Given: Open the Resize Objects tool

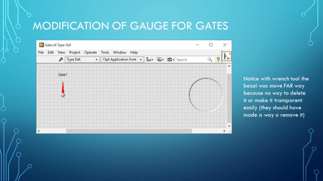Looking at the screenshot, I should pos(171,59).
